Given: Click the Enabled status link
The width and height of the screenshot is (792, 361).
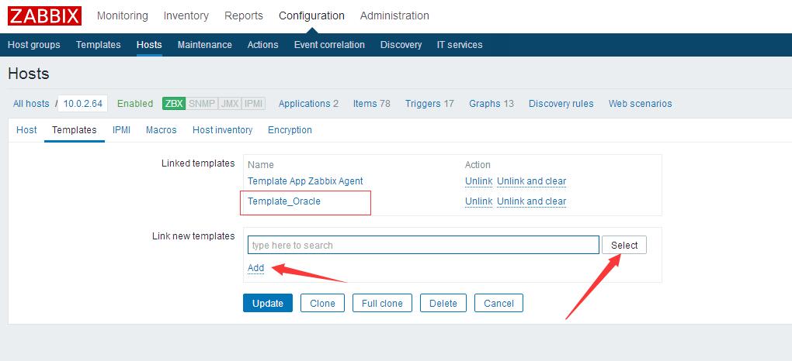Looking at the screenshot, I should 135,103.
